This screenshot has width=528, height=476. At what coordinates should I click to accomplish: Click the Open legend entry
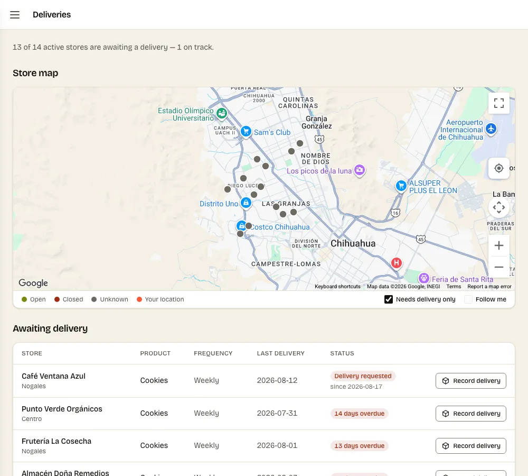point(34,299)
